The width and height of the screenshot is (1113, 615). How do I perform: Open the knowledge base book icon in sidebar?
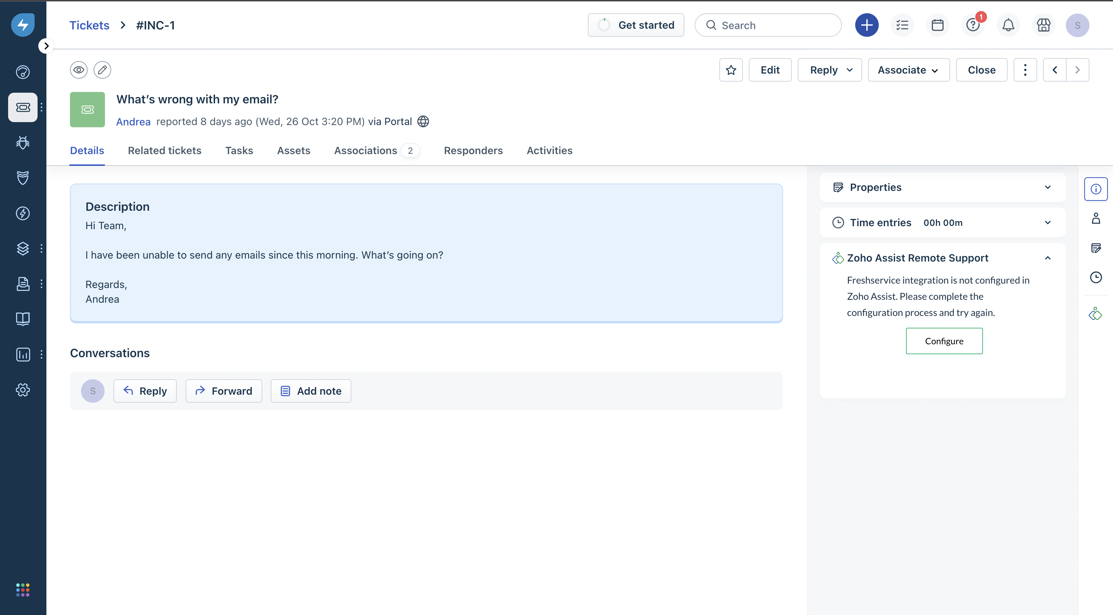[22, 319]
